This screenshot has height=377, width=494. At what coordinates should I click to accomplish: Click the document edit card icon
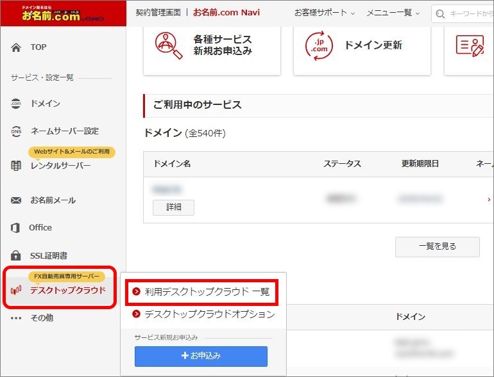tap(470, 46)
